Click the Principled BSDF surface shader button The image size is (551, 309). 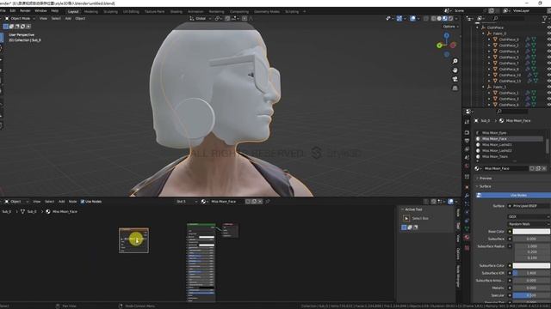pyautogui.click(x=529, y=206)
